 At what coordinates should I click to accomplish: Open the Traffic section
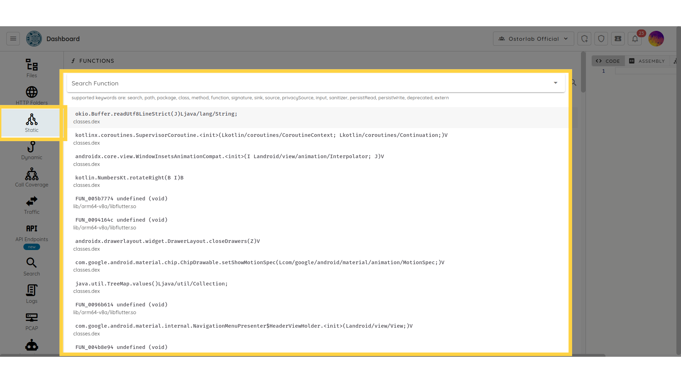pos(32,205)
